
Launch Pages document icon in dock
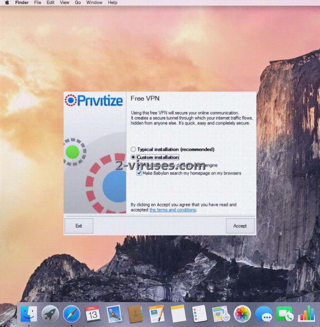(x=157, y=314)
